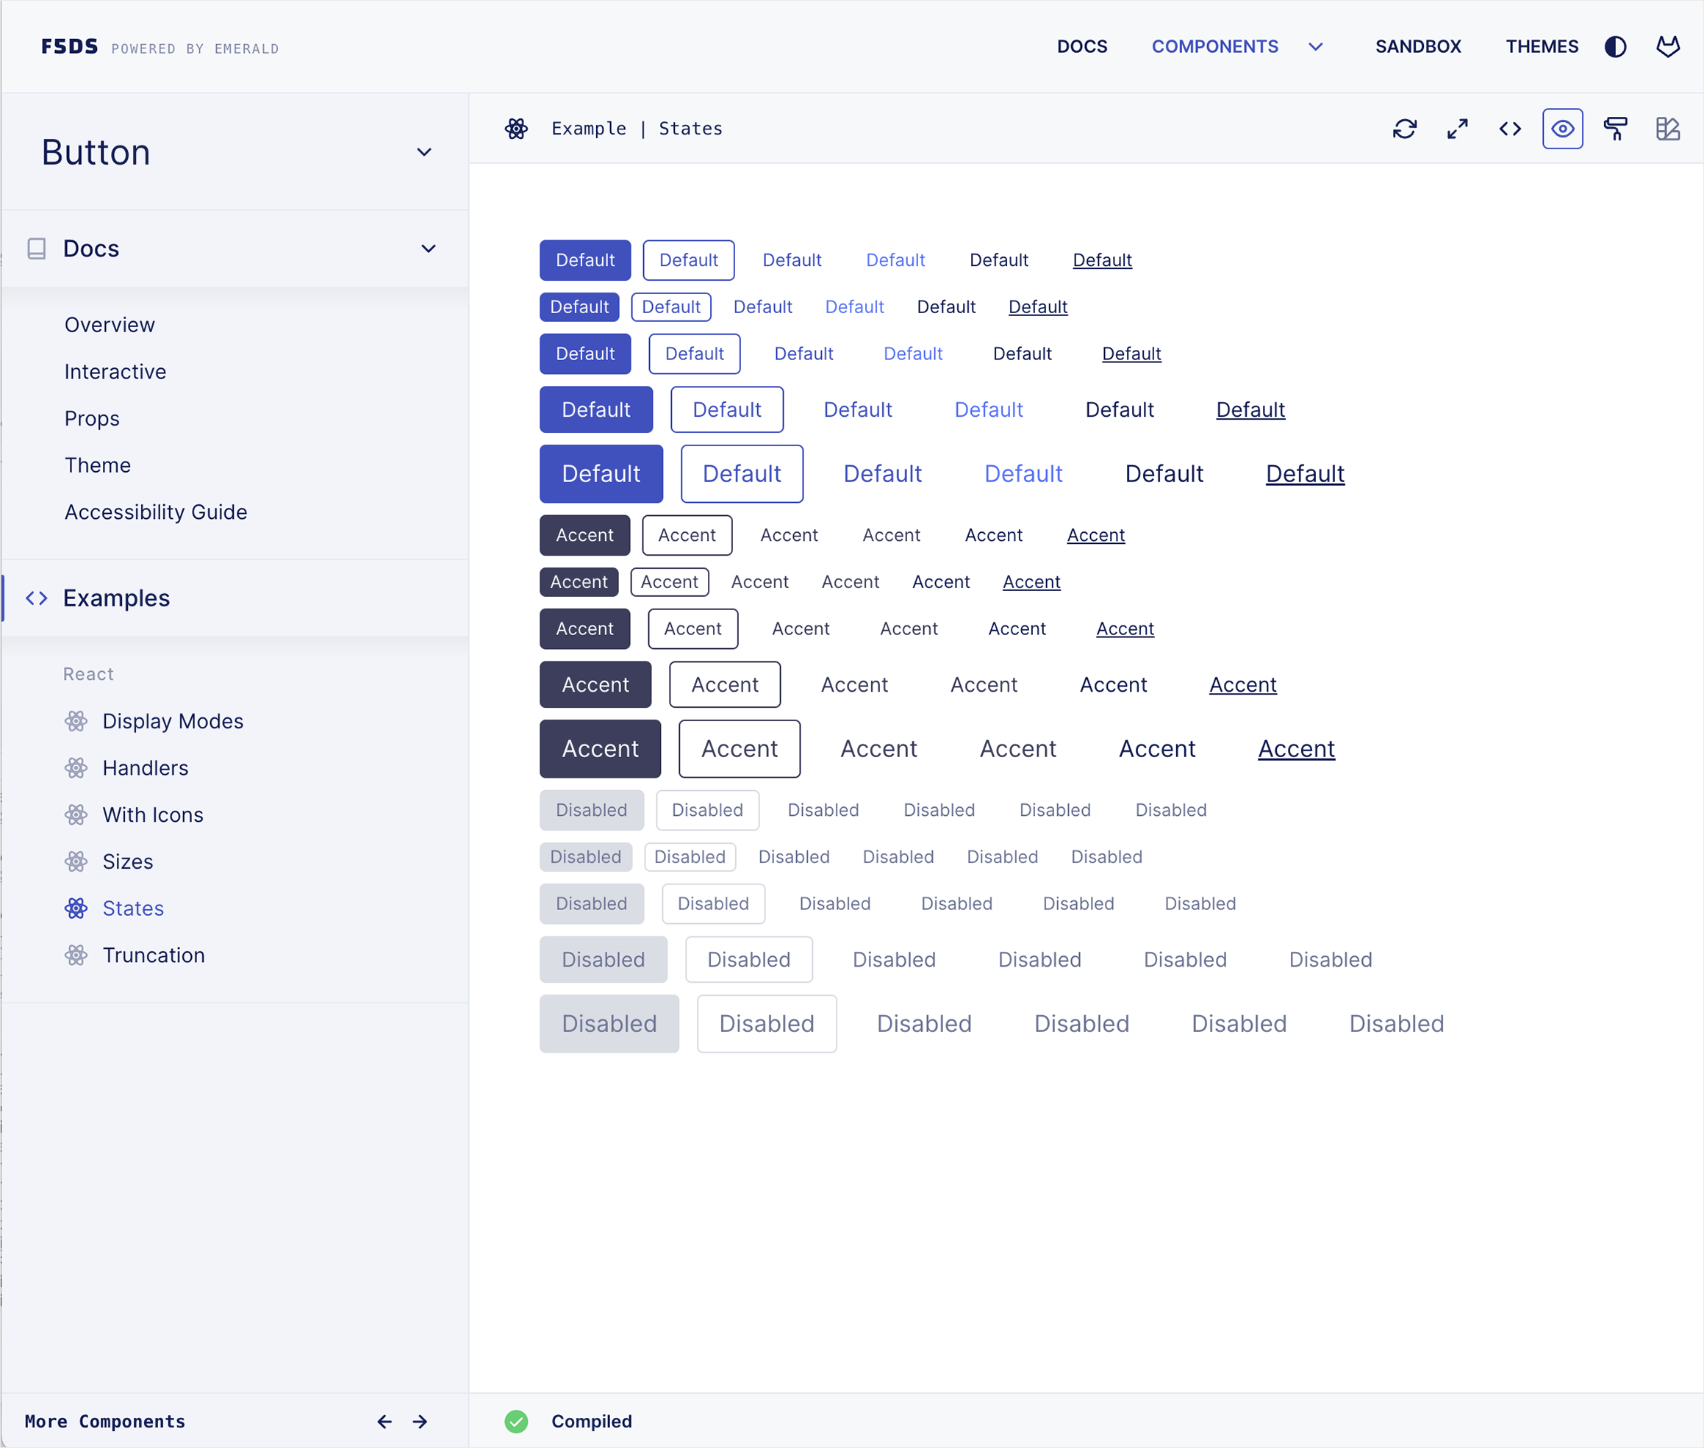
Task: Open the layout edit icon
Action: tap(1667, 129)
